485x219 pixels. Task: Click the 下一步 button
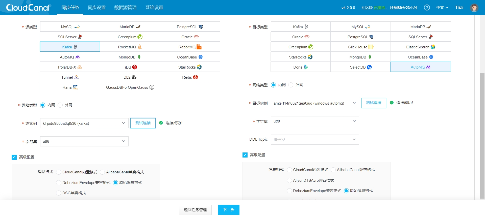[x=229, y=210]
